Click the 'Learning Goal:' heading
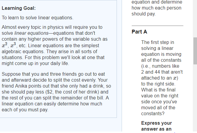Screen dimensions: 197x133 click(x=19, y=8)
